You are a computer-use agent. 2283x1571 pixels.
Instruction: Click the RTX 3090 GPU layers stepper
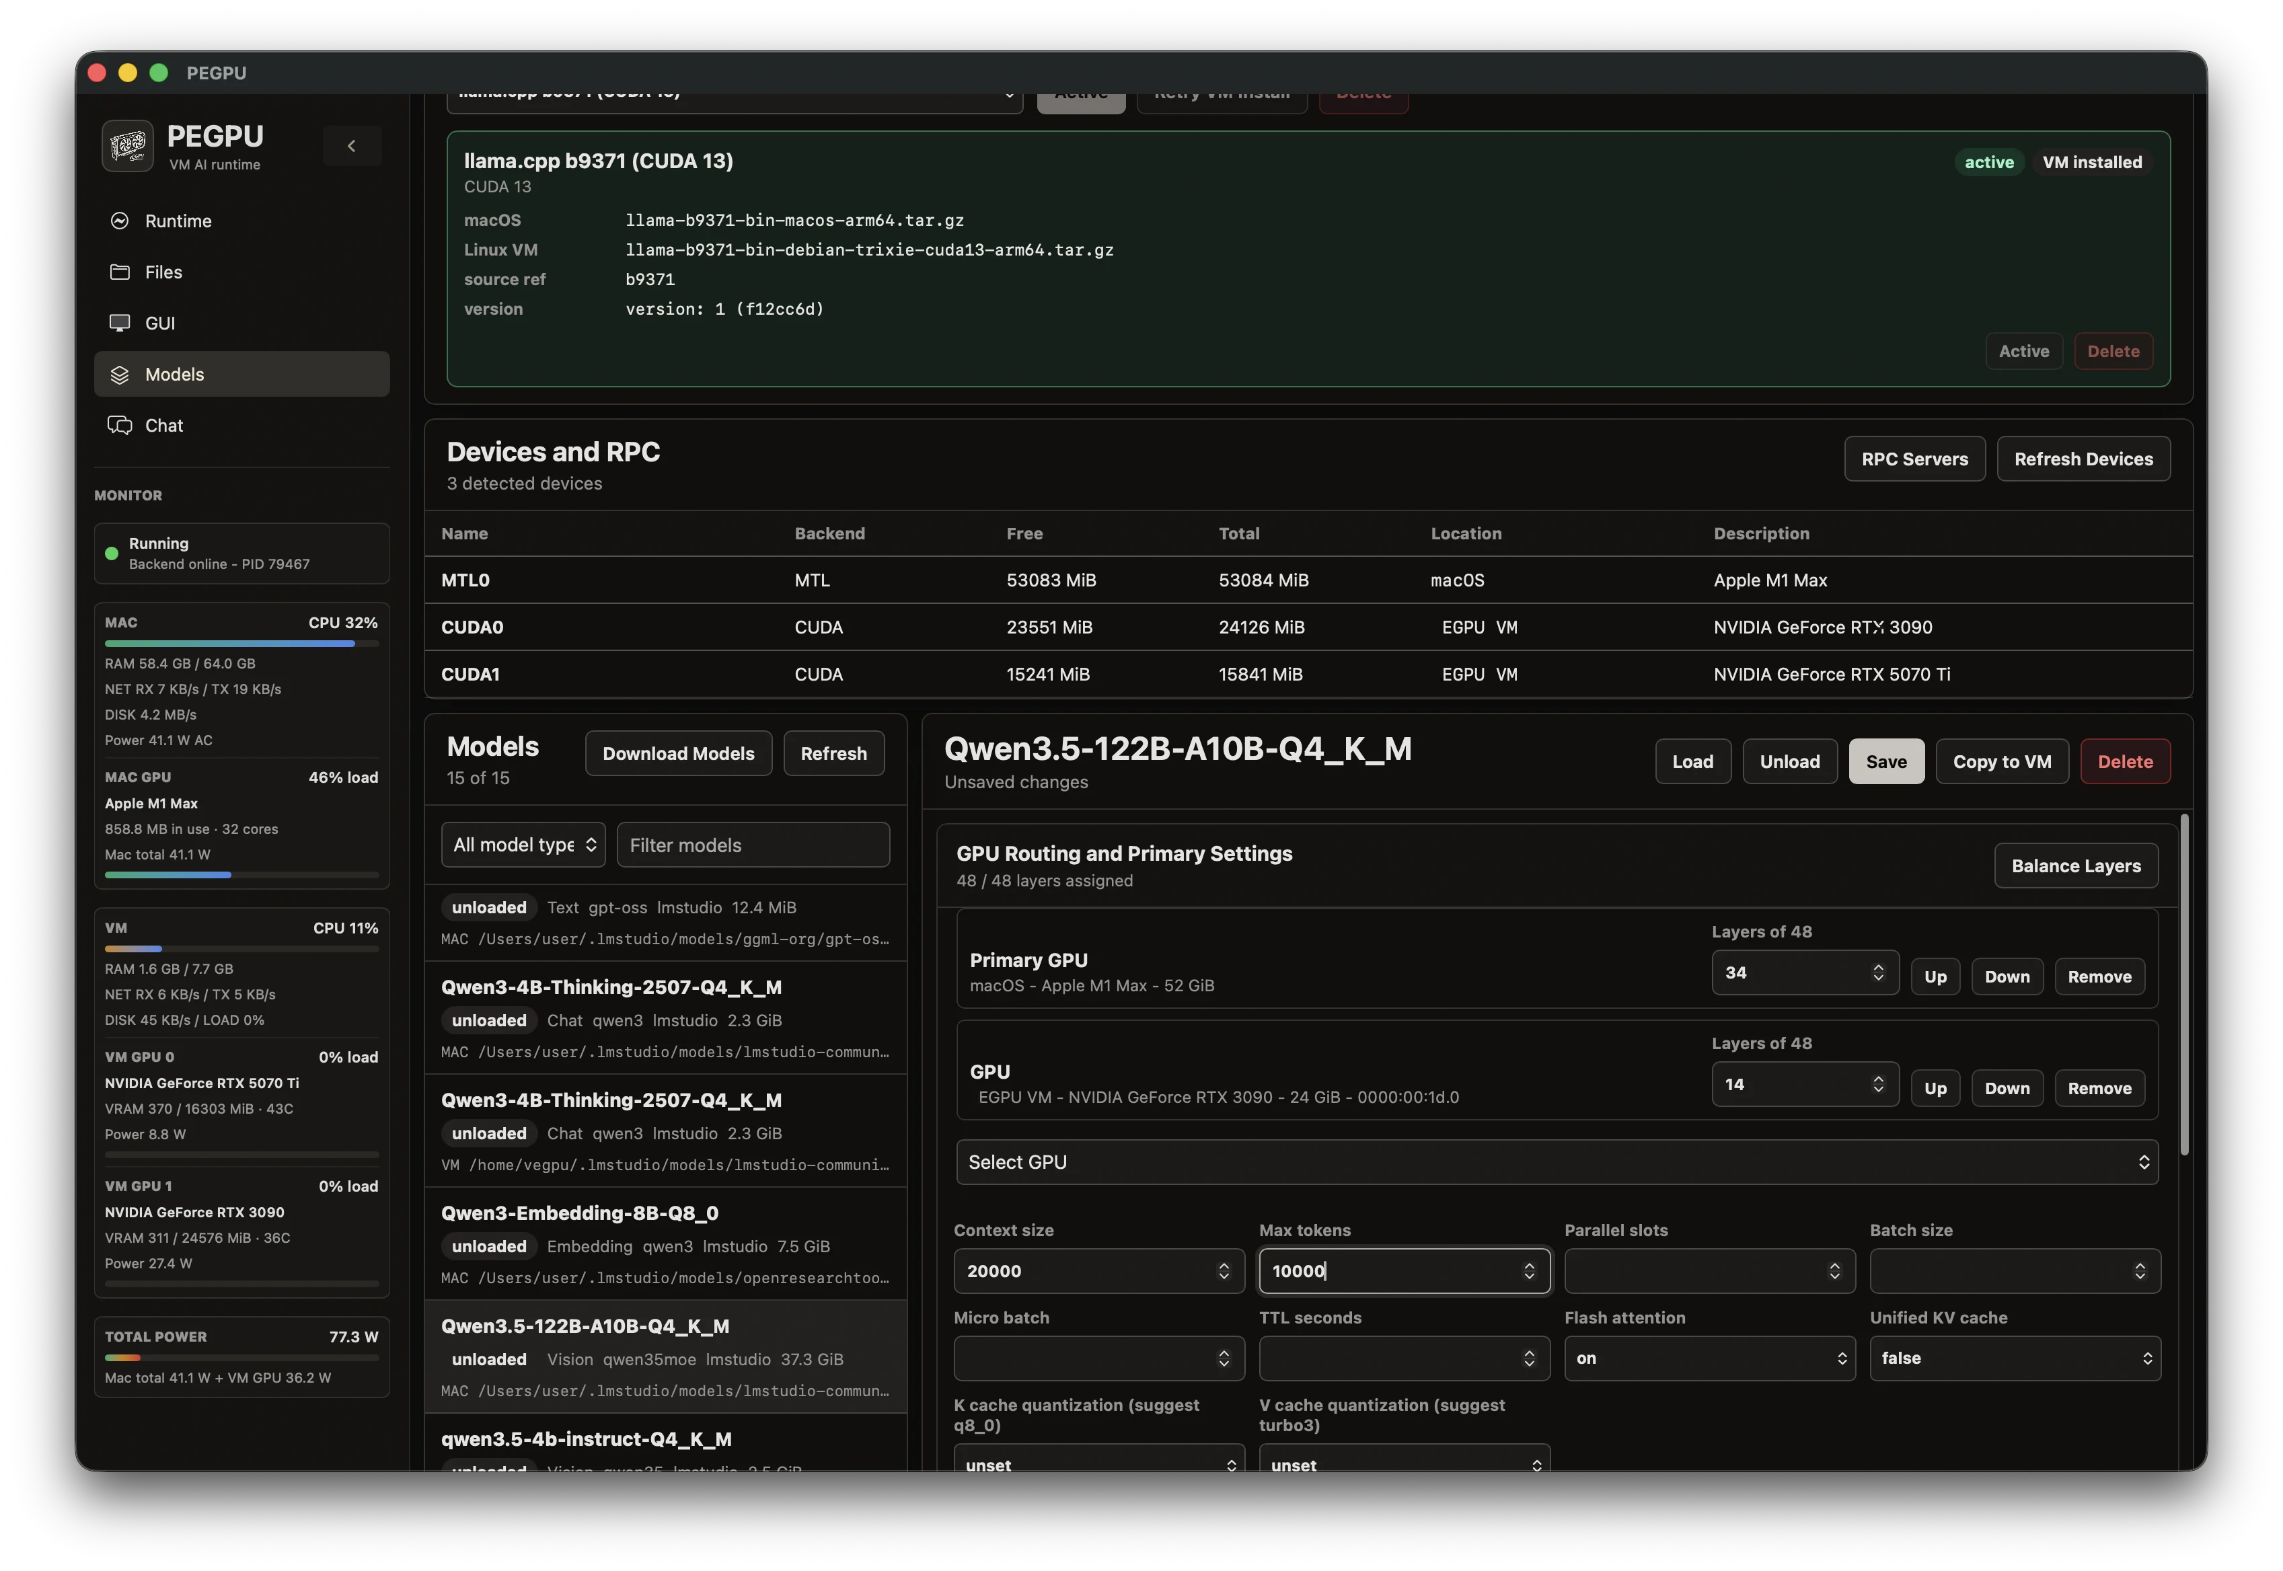click(1877, 1083)
